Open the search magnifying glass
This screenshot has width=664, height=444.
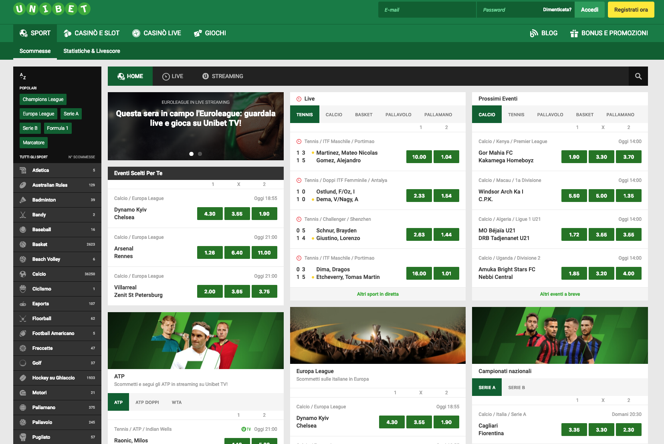click(x=638, y=76)
